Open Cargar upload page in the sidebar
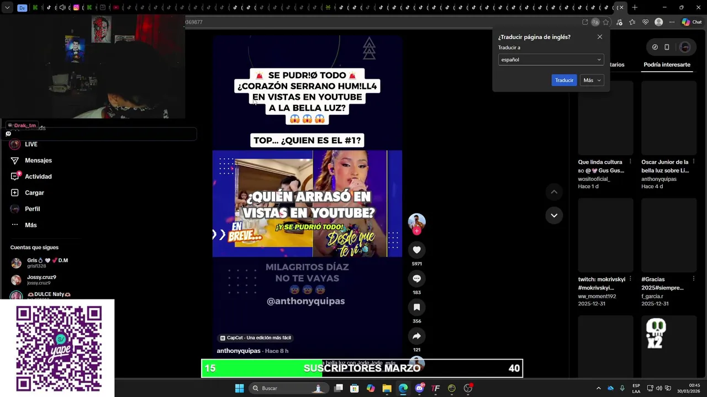The width and height of the screenshot is (707, 397). click(x=27, y=192)
